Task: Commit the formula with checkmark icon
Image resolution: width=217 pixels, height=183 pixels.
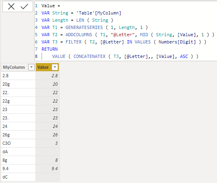Action: click(24, 6)
